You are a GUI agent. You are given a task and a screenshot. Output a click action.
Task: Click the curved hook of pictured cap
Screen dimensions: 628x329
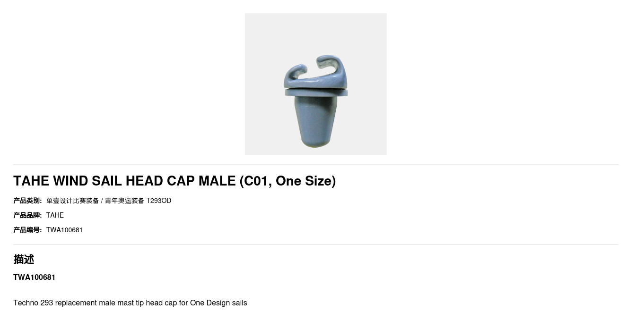(x=316, y=71)
